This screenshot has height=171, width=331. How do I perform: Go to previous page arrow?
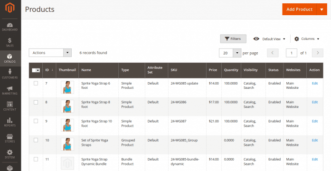click(x=273, y=53)
